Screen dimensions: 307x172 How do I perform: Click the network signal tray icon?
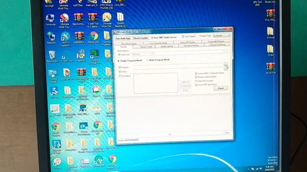click(257, 169)
